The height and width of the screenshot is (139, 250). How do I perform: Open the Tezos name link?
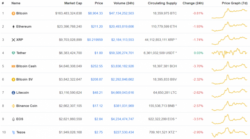pos(21,133)
